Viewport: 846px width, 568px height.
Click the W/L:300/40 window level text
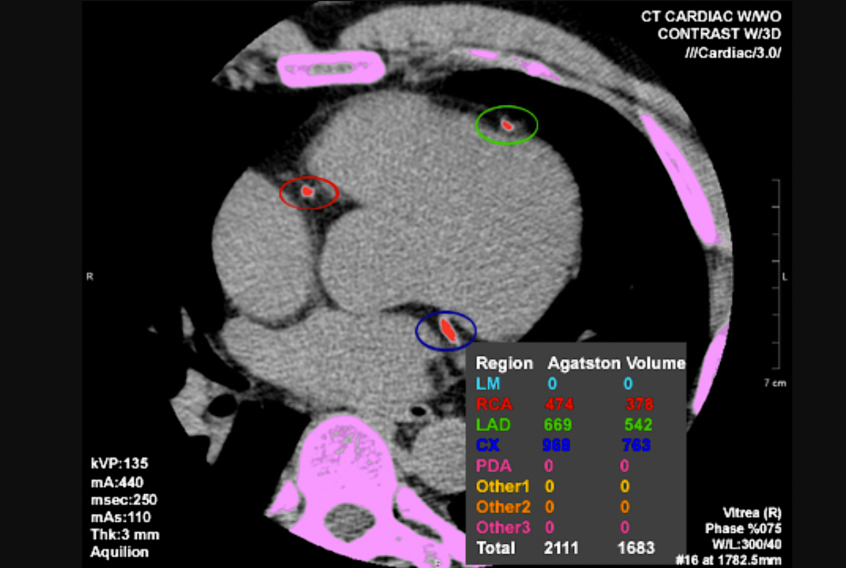click(746, 544)
